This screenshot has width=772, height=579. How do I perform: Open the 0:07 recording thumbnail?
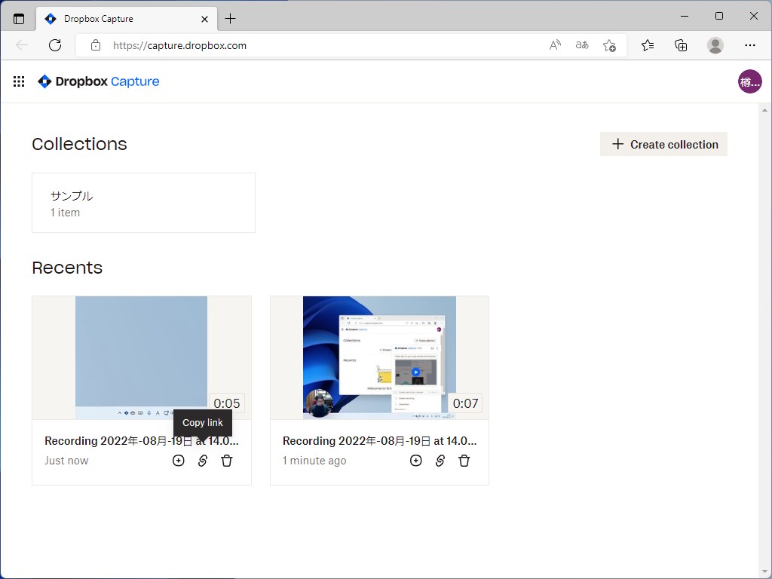pos(379,357)
